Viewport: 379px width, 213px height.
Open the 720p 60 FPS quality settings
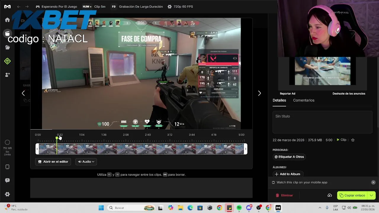tap(180, 7)
